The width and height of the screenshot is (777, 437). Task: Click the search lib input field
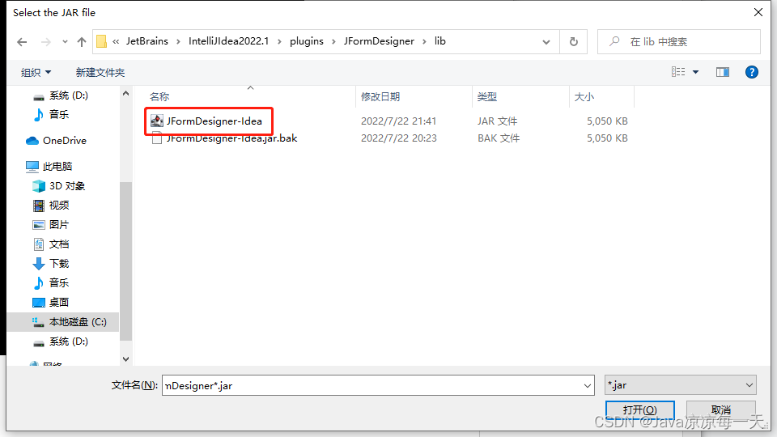point(679,42)
